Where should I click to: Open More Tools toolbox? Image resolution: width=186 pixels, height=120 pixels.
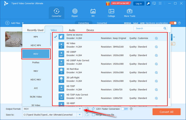pyautogui.click(x=130, y=13)
